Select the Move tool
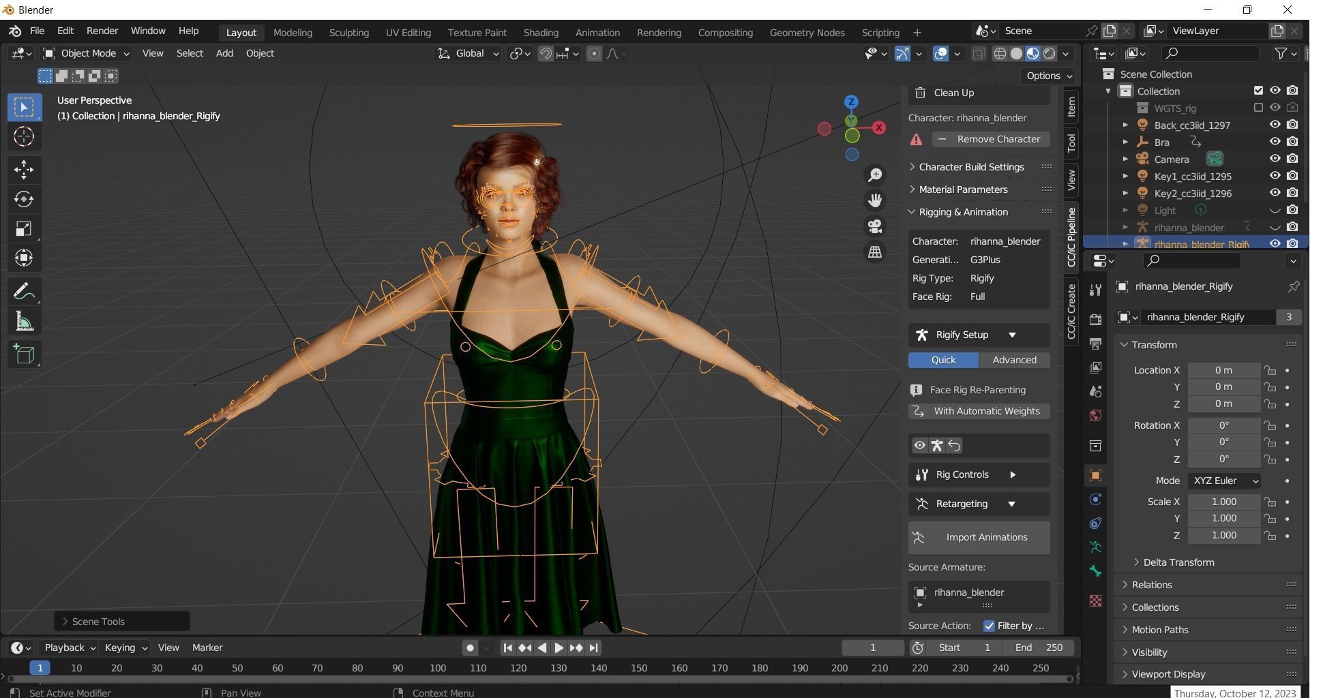Image resolution: width=1323 pixels, height=698 pixels. [x=24, y=170]
